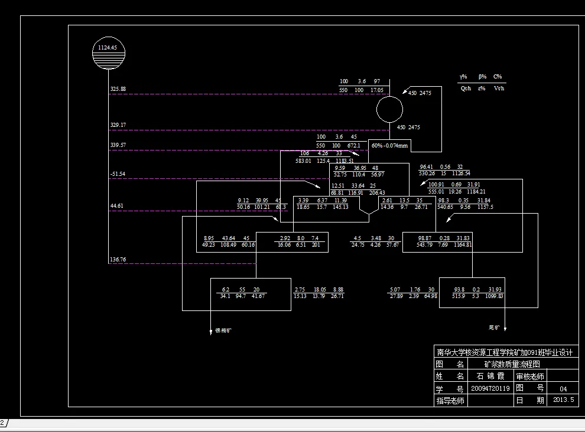Click the ball mill circle symbol
The height and width of the screenshot is (432, 585).
pos(389,110)
